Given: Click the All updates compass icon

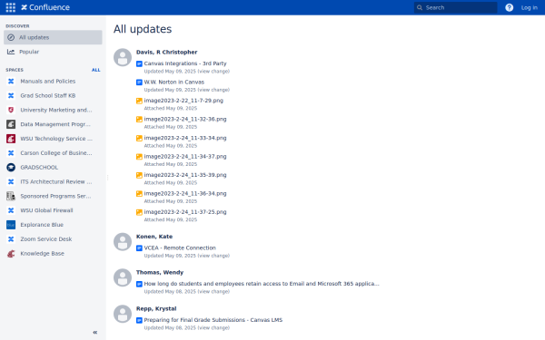Looking at the screenshot, I should 11,37.
